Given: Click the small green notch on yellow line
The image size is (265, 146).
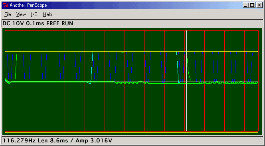Looking at the screenshot, I should click(123, 52).
